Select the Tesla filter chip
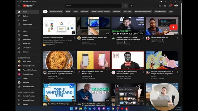This screenshot has width=198, height=111. [x=75, y=12]
